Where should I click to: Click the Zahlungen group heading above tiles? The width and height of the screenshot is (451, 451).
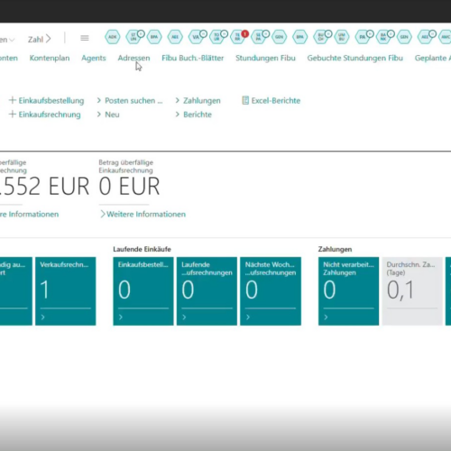335,249
